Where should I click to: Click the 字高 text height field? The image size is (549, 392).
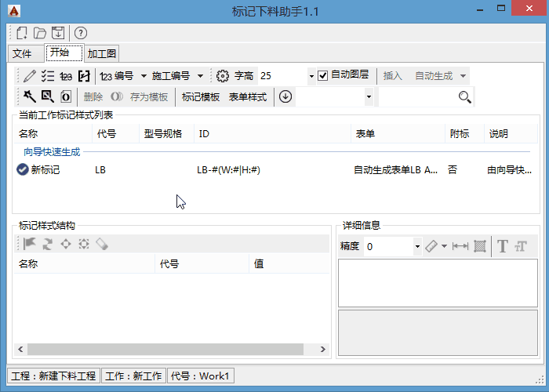[x=283, y=75]
